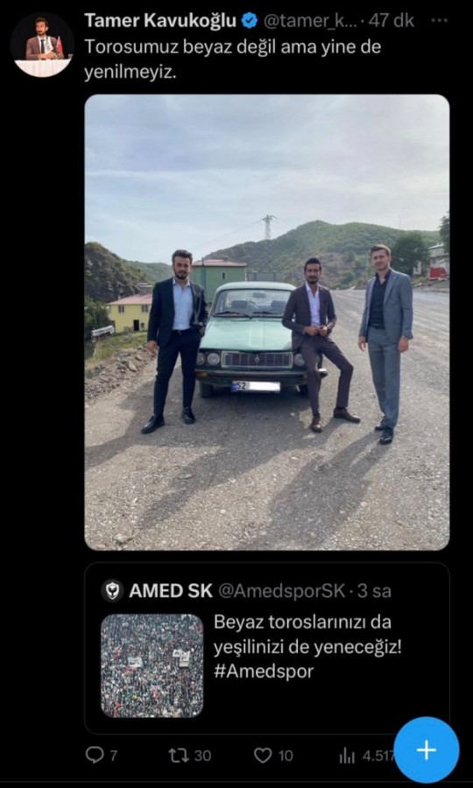This screenshot has height=788, width=473.
Task: Like the tweet via heart icon
Action: pos(263,755)
